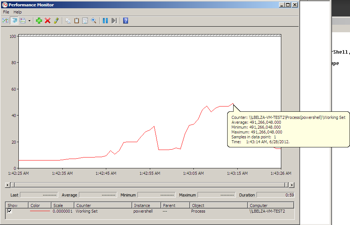Click time range scrollbar right arrow

pyautogui.click(x=292, y=185)
